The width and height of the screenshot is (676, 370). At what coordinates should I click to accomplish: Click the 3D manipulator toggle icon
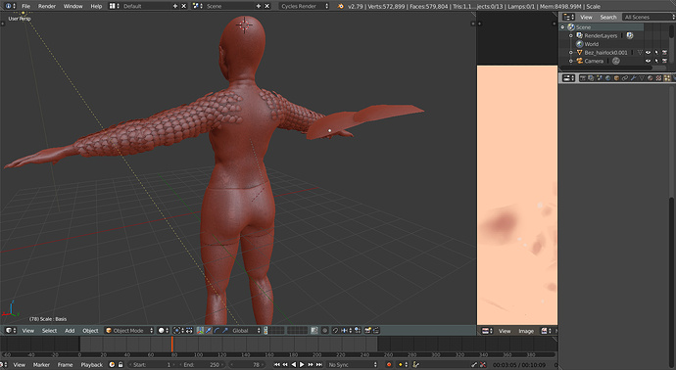[200, 331]
